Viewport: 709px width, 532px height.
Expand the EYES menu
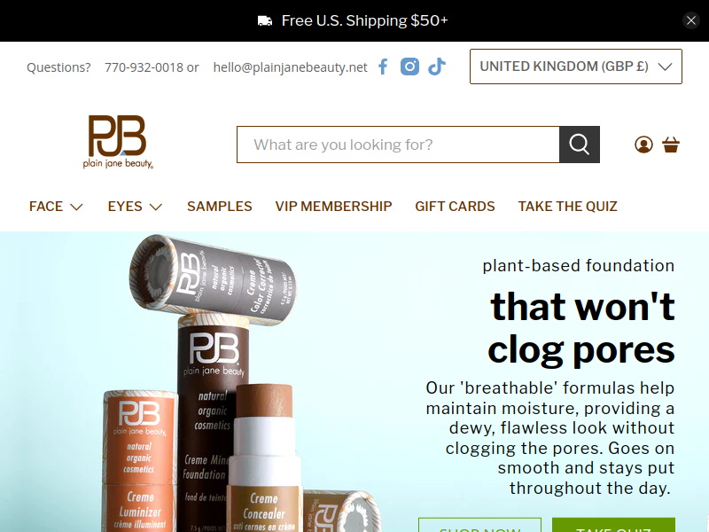click(x=135, y=207)
